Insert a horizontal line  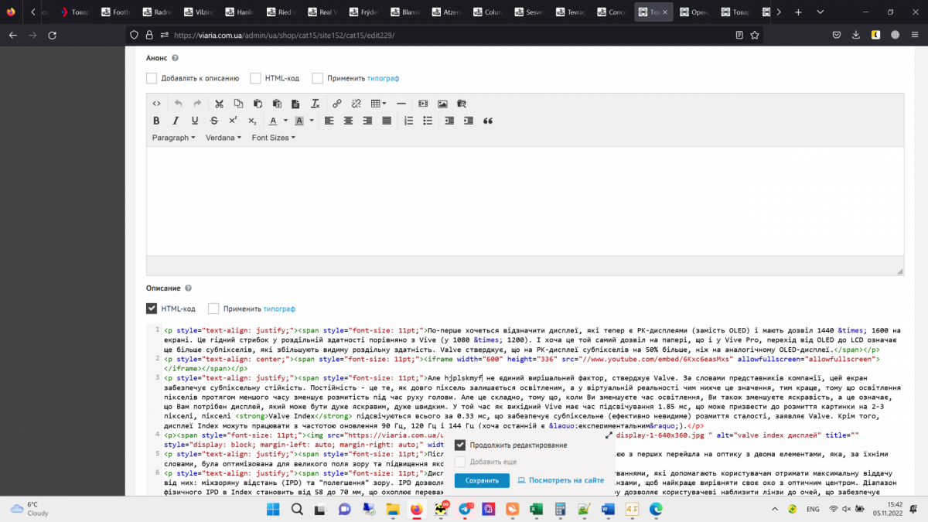(401, 104)
